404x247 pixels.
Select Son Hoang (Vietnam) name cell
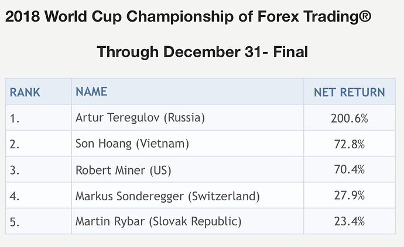[187, 144]
